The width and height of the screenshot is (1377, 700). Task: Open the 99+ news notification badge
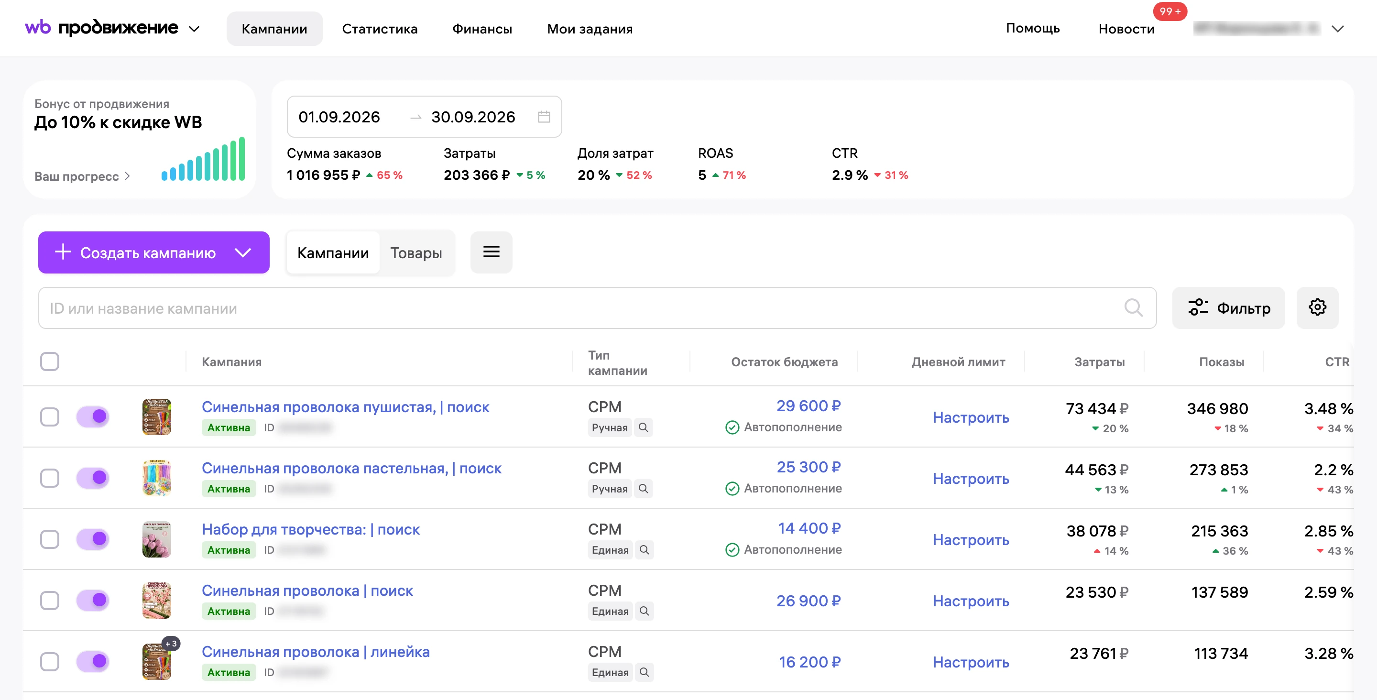[x=1169, y=11]
